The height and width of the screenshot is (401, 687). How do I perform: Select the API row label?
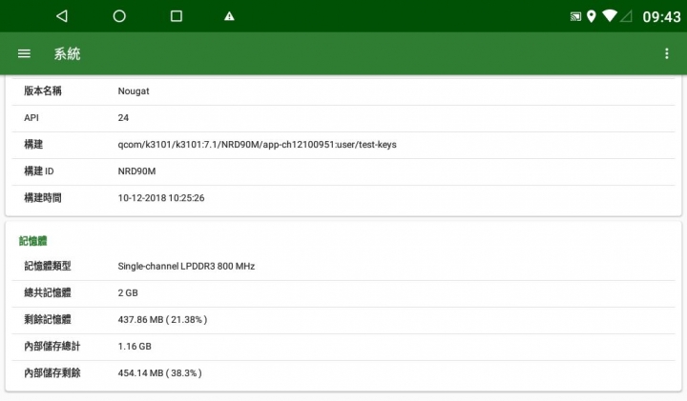[31, 117]
